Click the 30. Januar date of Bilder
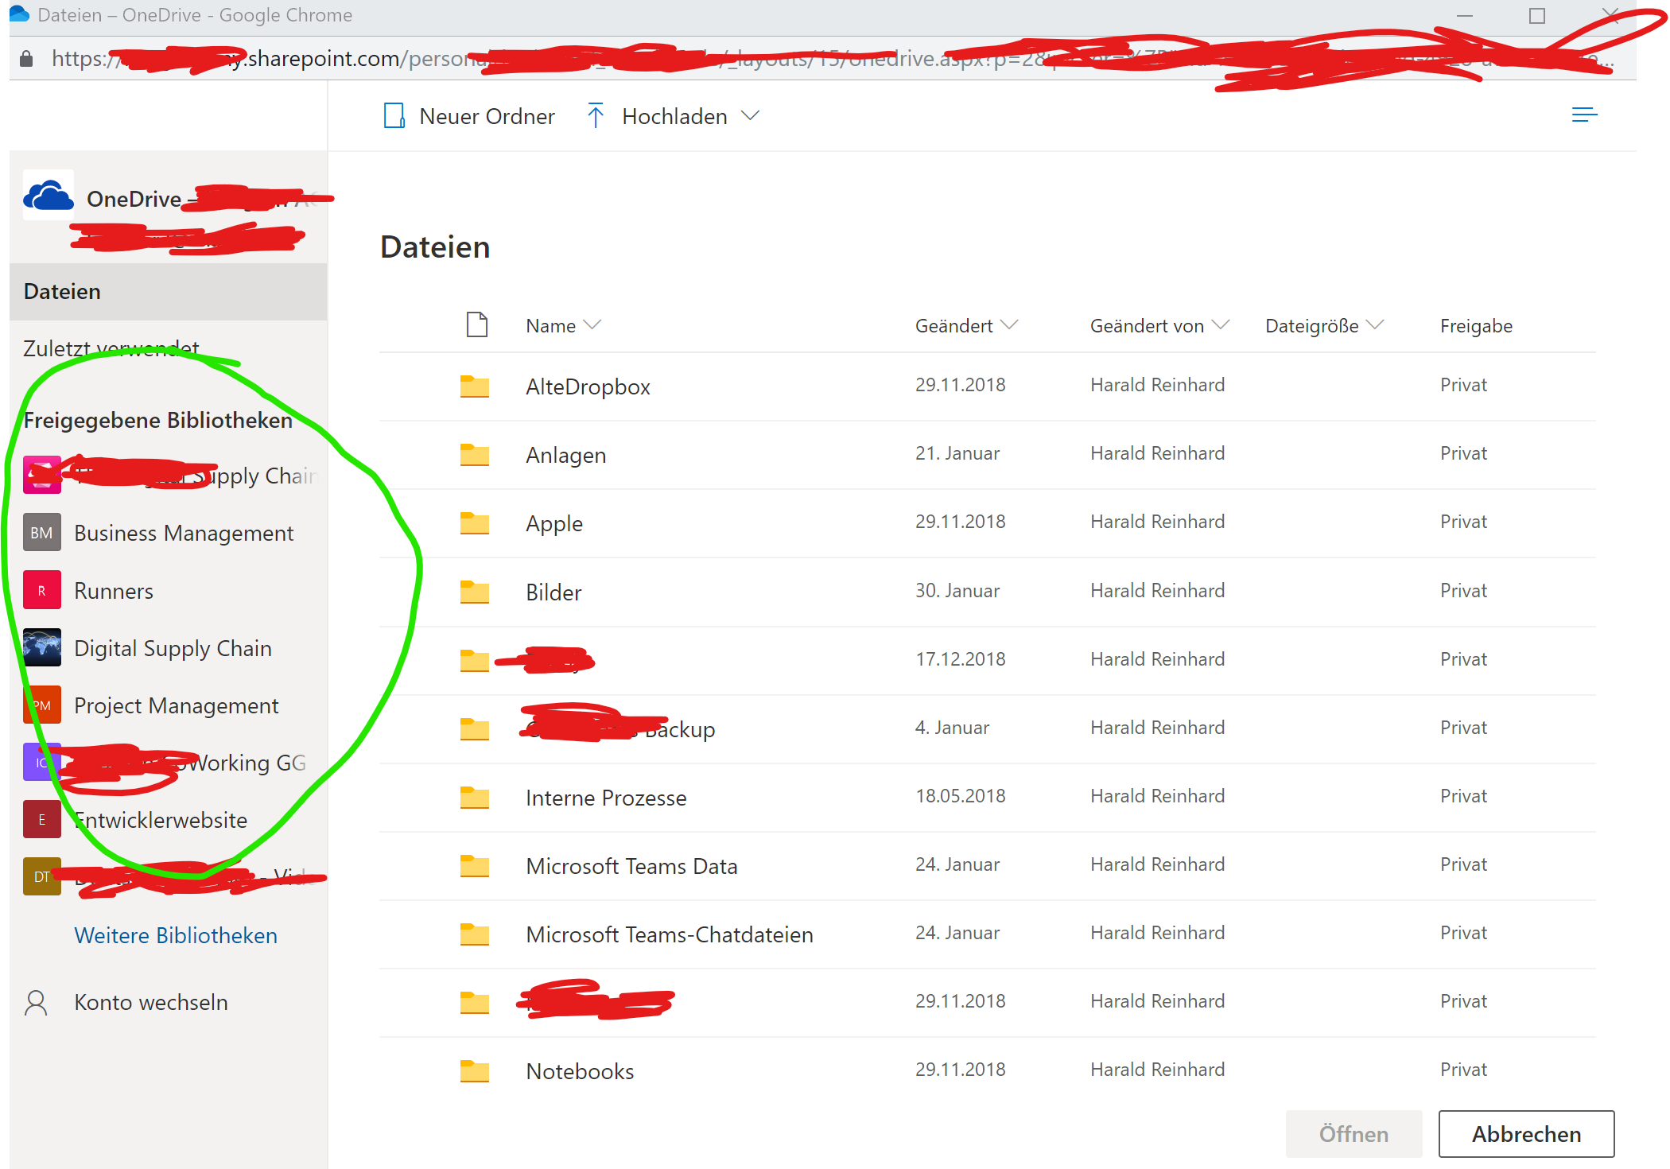The width and height of the screenshot is (1670, 1169). 957,591
